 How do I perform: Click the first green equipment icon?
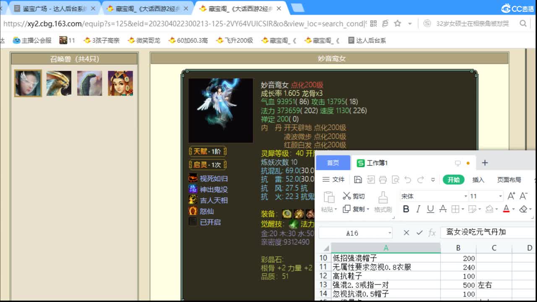point(287,214)
